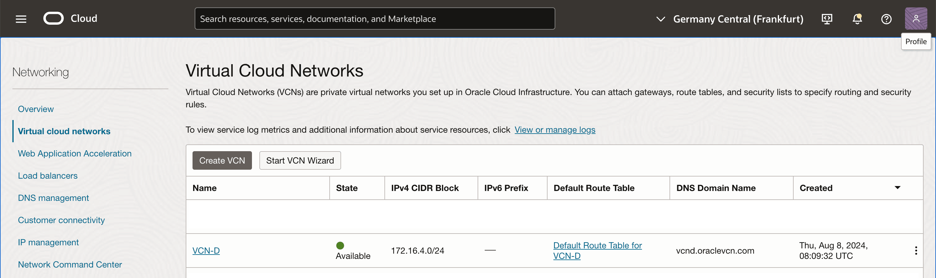The image size is (936, 278).
Task: Open the hamburger navigation menu
Action: click(21, 19)
